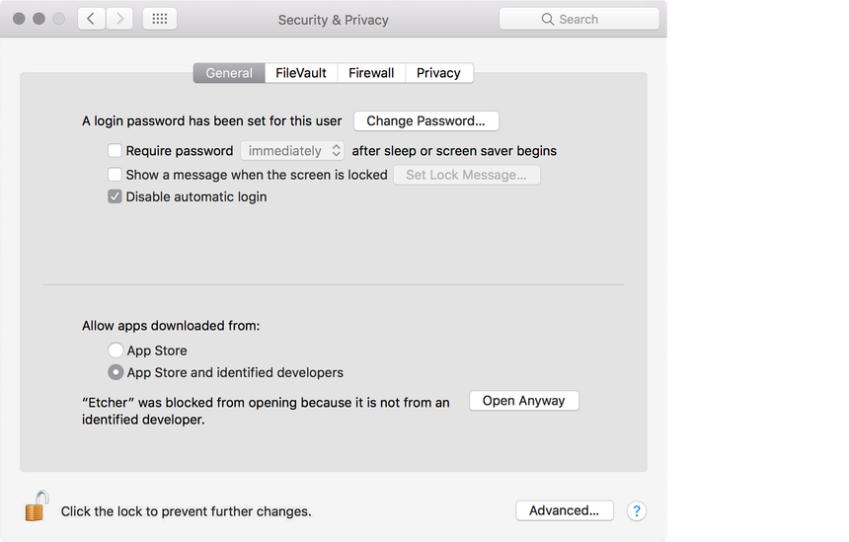
Task: Open the Advanced settings button
Action: [x=564, y=510]
